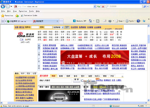The image size is (150, 108).
Task: Open the Page toolbar menu
Action: (x=120, y=21)
